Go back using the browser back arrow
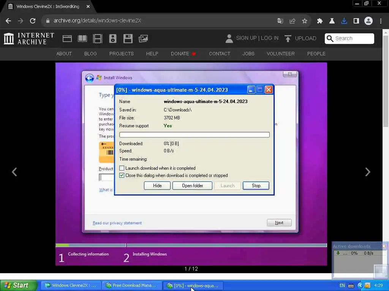The image size is (389, 291). click(8, 21)
